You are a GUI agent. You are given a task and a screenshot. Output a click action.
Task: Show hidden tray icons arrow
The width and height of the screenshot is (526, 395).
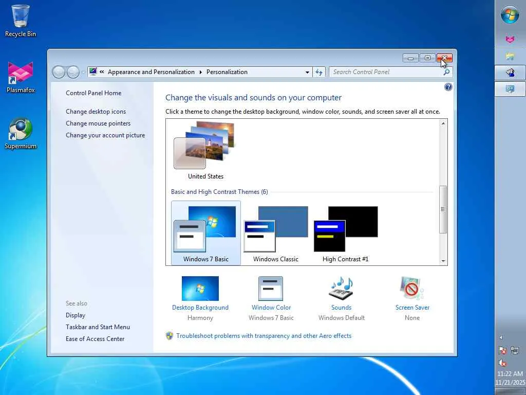[501, 337]
